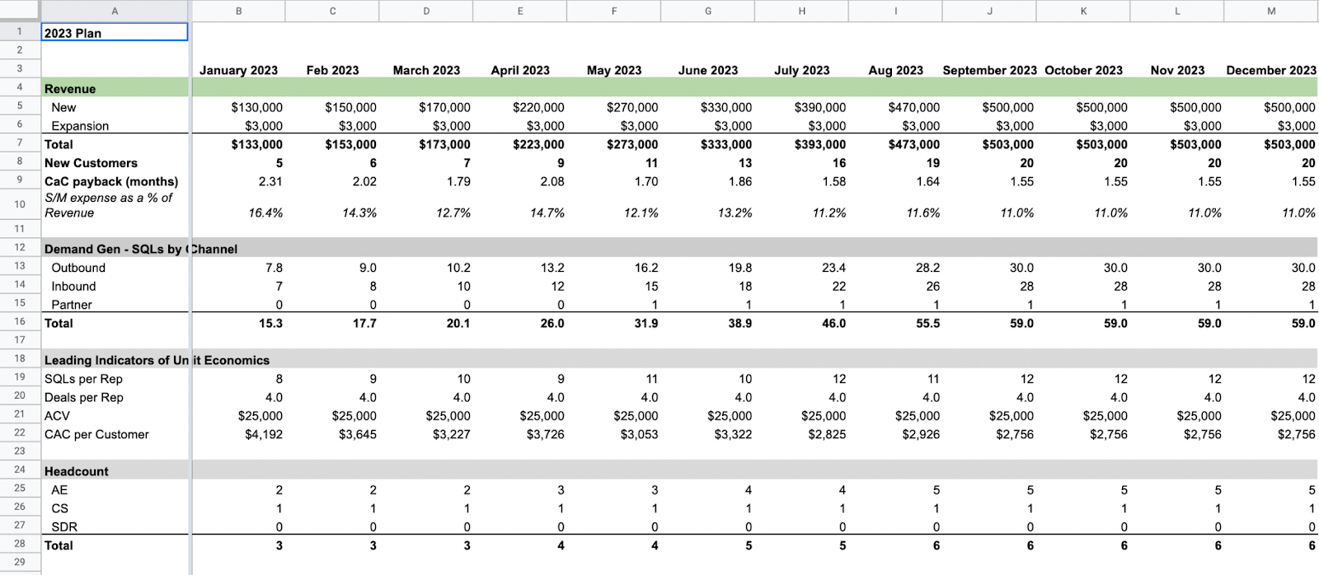Screen dimensions: 1319x575
Task: Select column M header
Action: coord(1271,11)
